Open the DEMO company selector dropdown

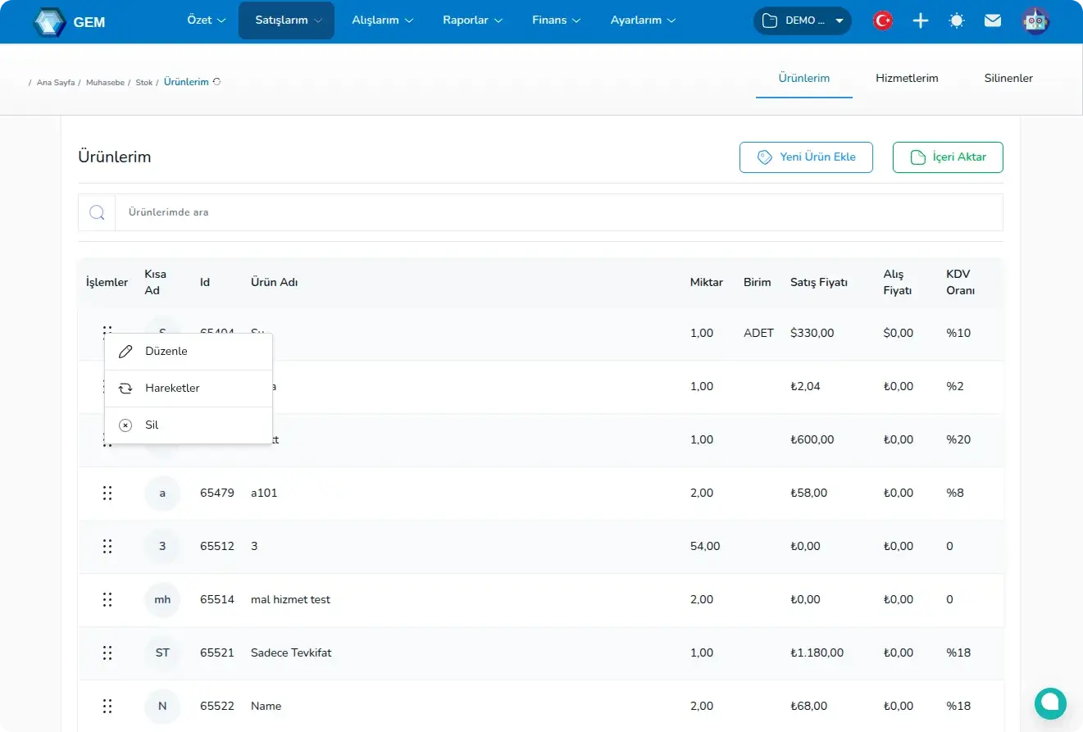tap(802, 21)
